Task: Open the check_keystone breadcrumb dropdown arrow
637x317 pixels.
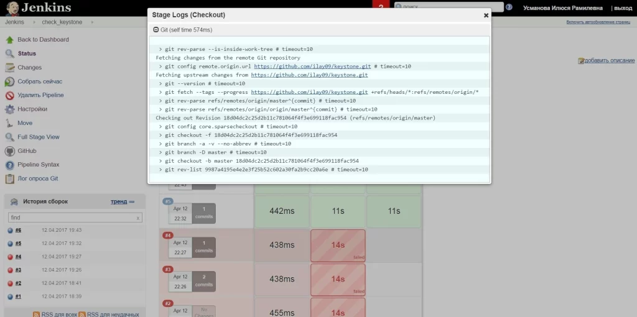Action: point(92,22)
